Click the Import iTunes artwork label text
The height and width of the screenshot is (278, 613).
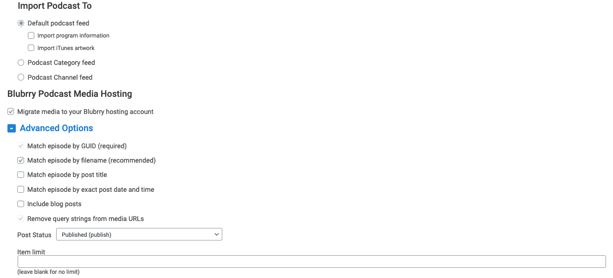(x=66, y=48)
